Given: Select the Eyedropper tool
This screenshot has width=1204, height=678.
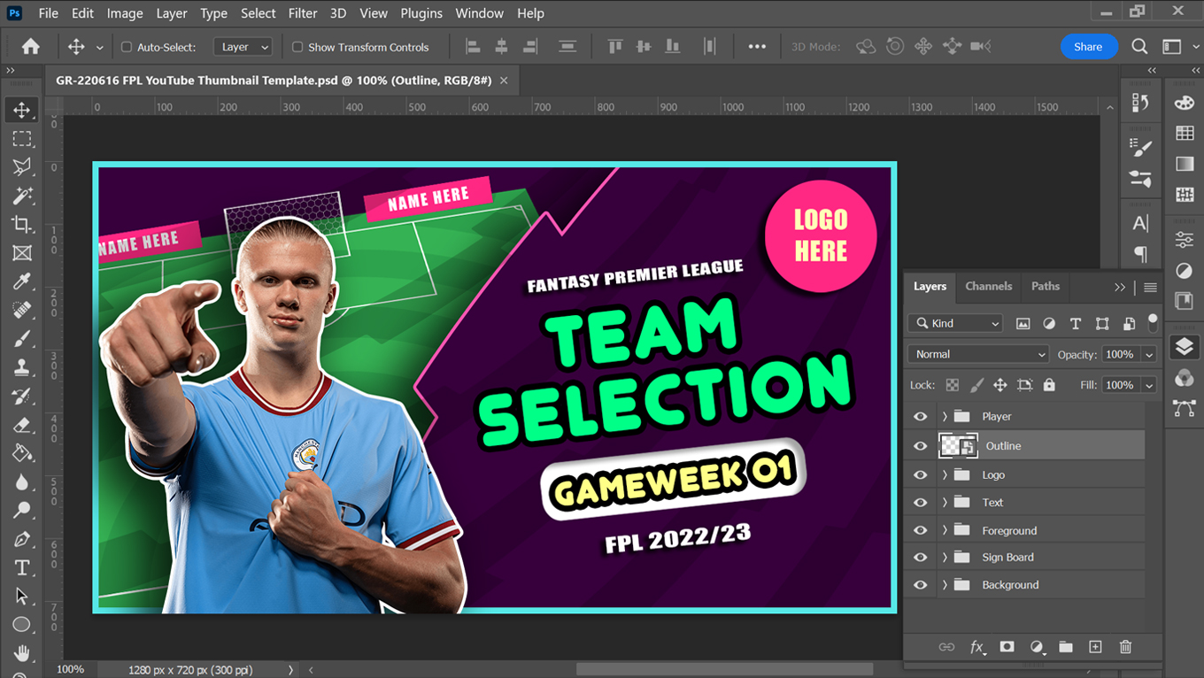Looking at the screenshot, I should coord(21,281).
